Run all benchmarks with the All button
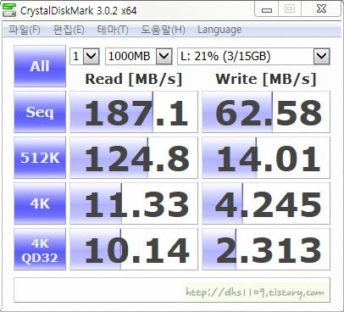344x312 pixels. 40,66
